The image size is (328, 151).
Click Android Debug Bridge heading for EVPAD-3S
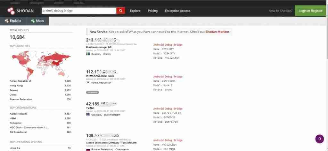168,109
